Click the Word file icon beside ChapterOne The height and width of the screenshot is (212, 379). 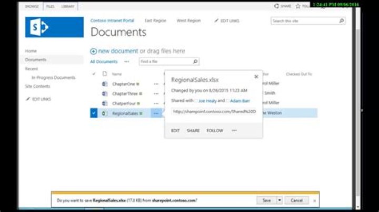105,83
